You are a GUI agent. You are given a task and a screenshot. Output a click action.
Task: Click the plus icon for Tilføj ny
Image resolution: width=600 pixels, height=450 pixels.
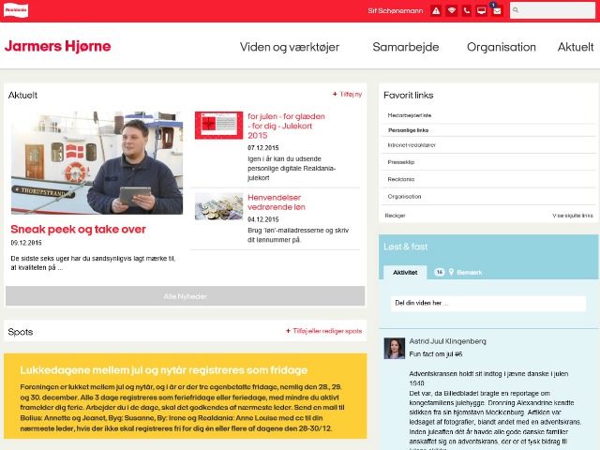tap(336, 95)
